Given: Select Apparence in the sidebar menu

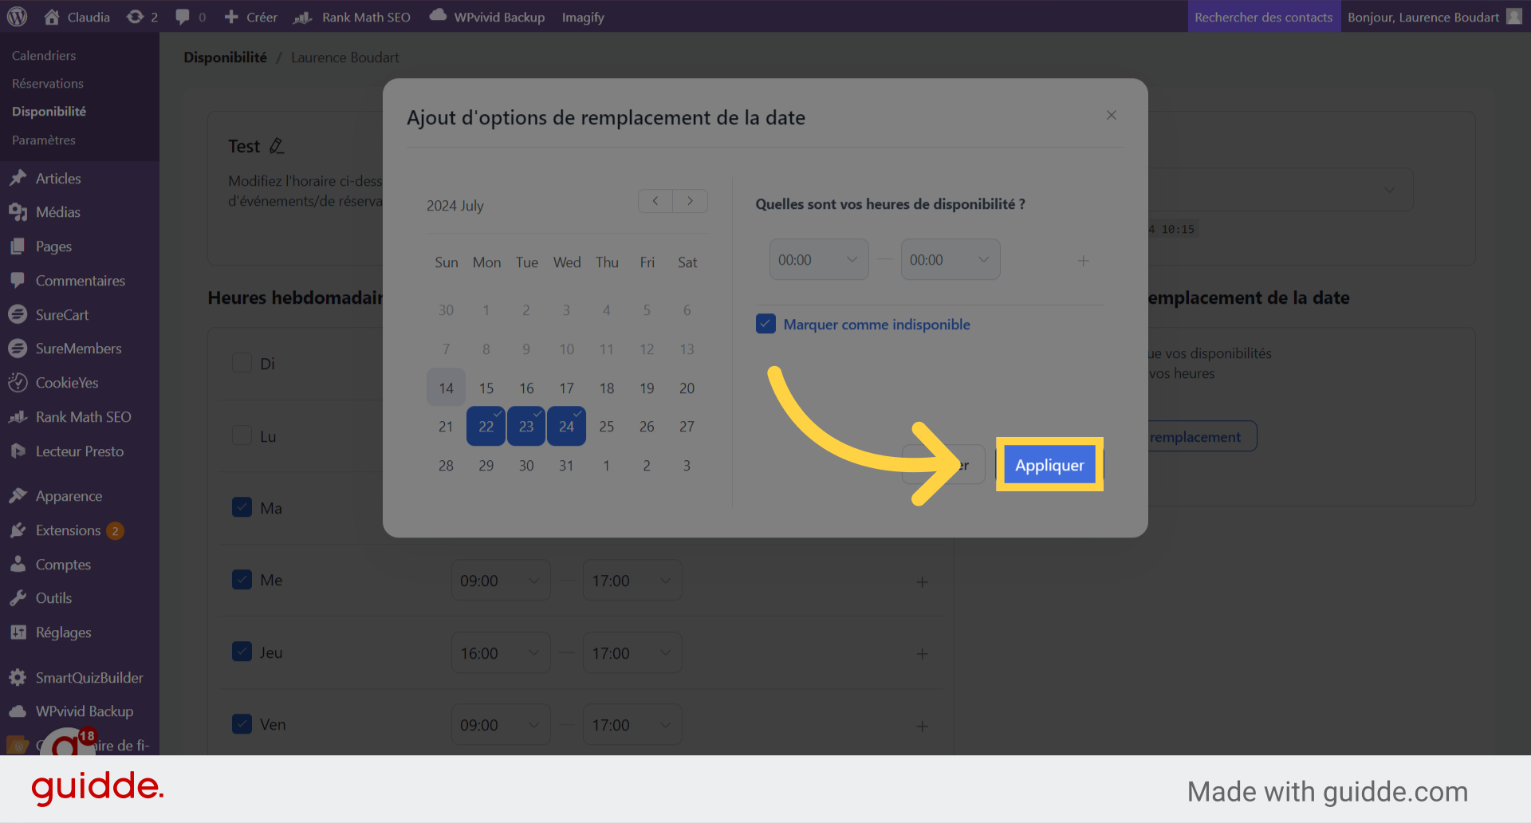Looking at the screenshot, I should tap(69, 496).
